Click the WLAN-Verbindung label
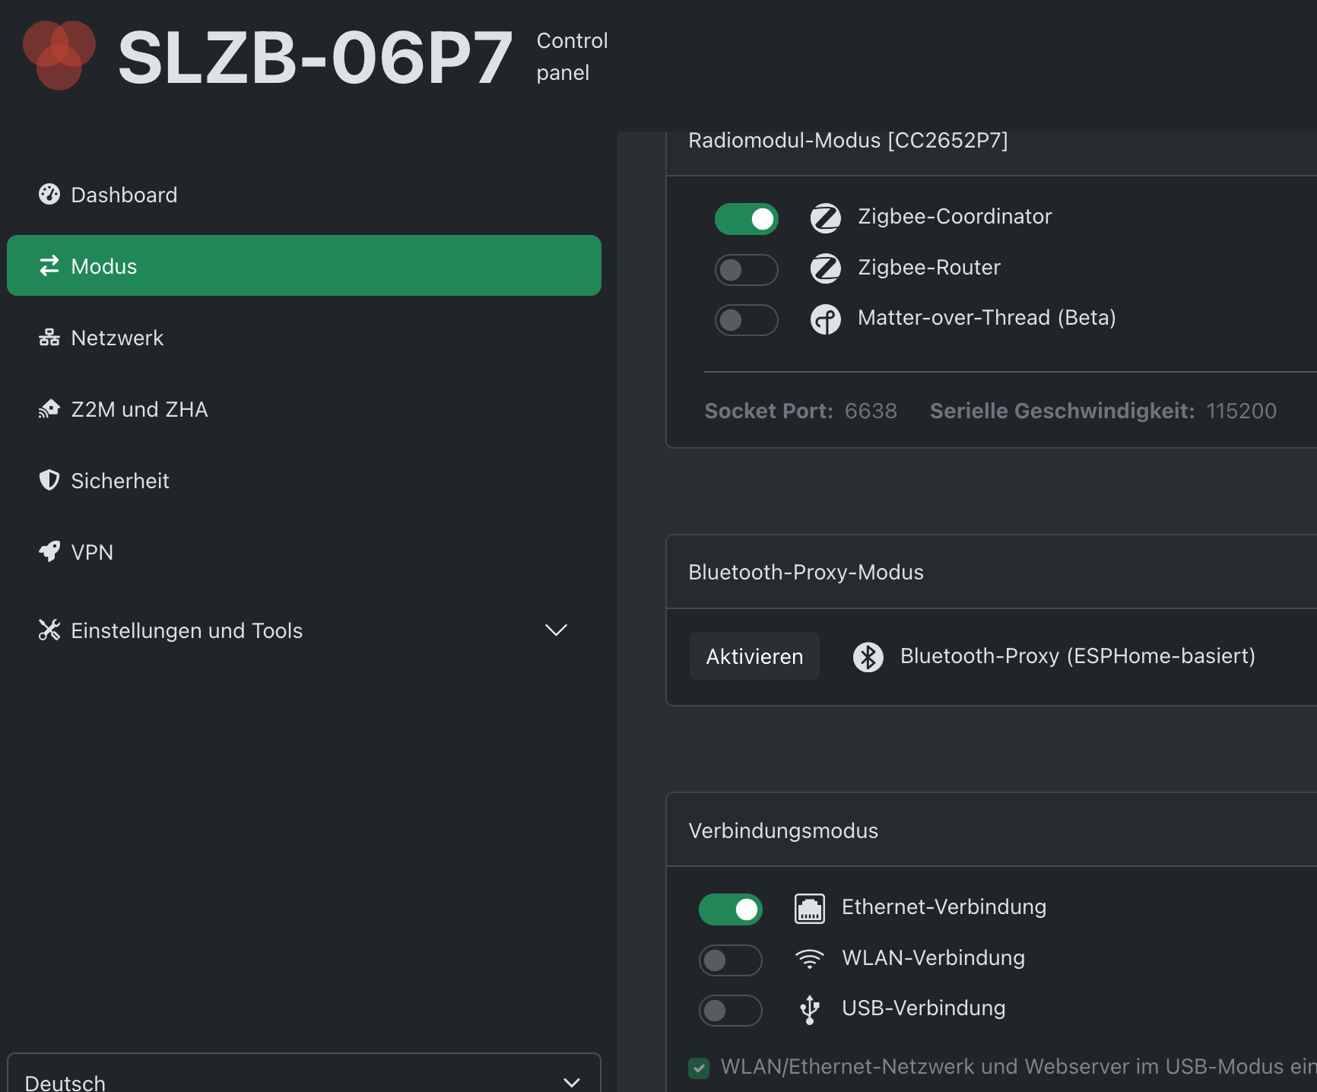 [x=934, y=958]
